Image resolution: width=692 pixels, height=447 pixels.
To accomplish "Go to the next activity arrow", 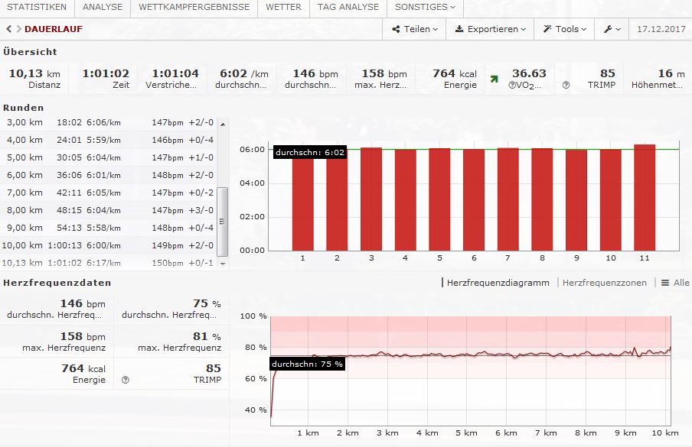I will pyautogui.click(x=18, y=29).
